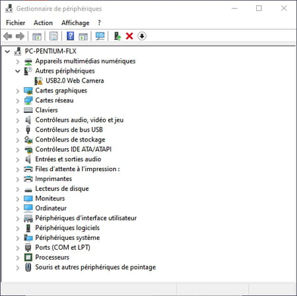The height and width of the screenshot is (296, 297).
Task: Expand the Cartes graphiques category
Action: 18,91
